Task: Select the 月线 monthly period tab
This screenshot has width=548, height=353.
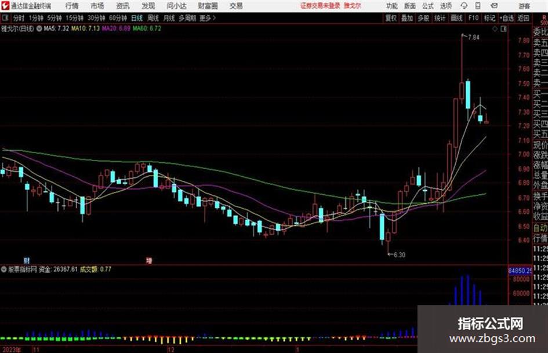Action: pyautogui.click(x=169, y=18)
